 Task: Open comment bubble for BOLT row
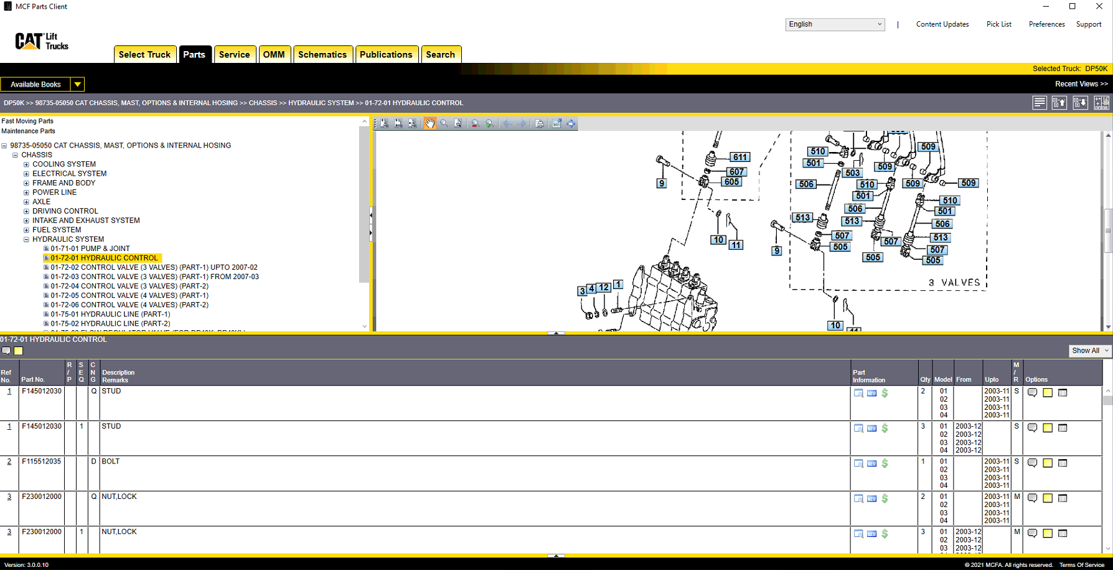point(1032,463)
